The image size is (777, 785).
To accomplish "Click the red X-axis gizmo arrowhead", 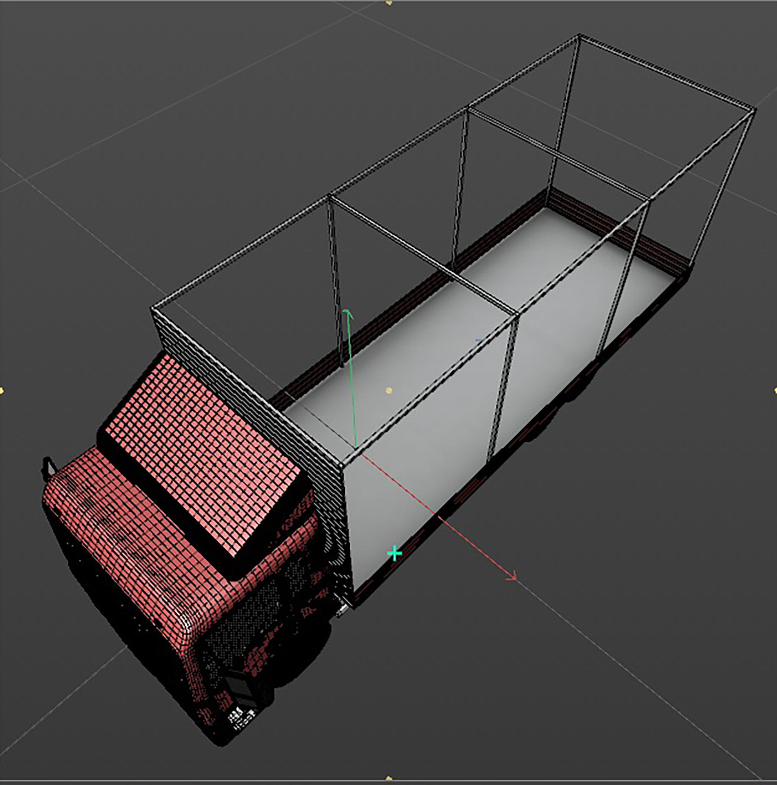I will point(512,576).
